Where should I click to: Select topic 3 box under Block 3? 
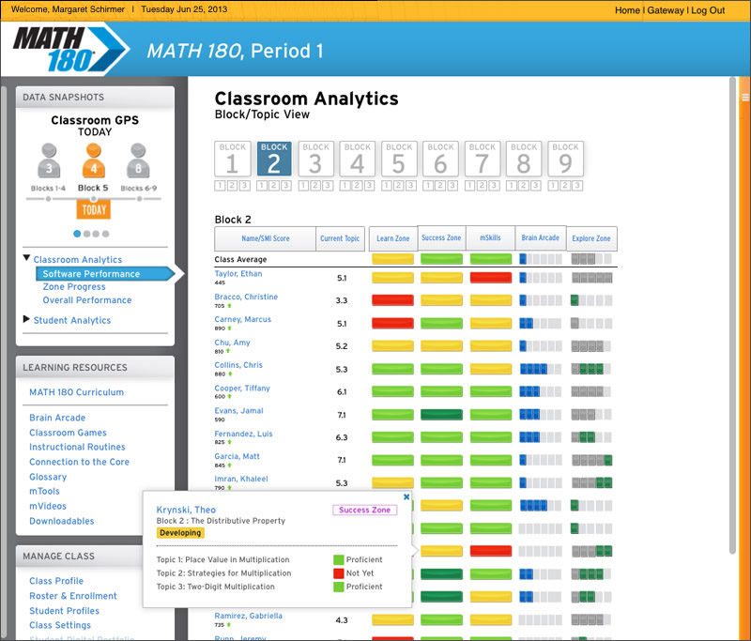328,186
